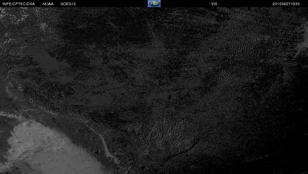Screen dimensions: 308x174
Task: Click the VIS channel label
Action: pos(214,4)
